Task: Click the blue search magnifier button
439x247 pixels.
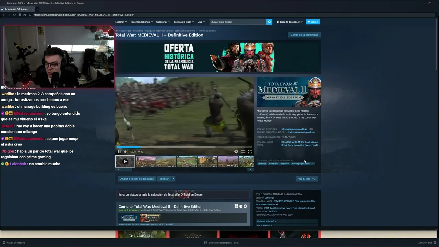Action: tap(269, 22)
